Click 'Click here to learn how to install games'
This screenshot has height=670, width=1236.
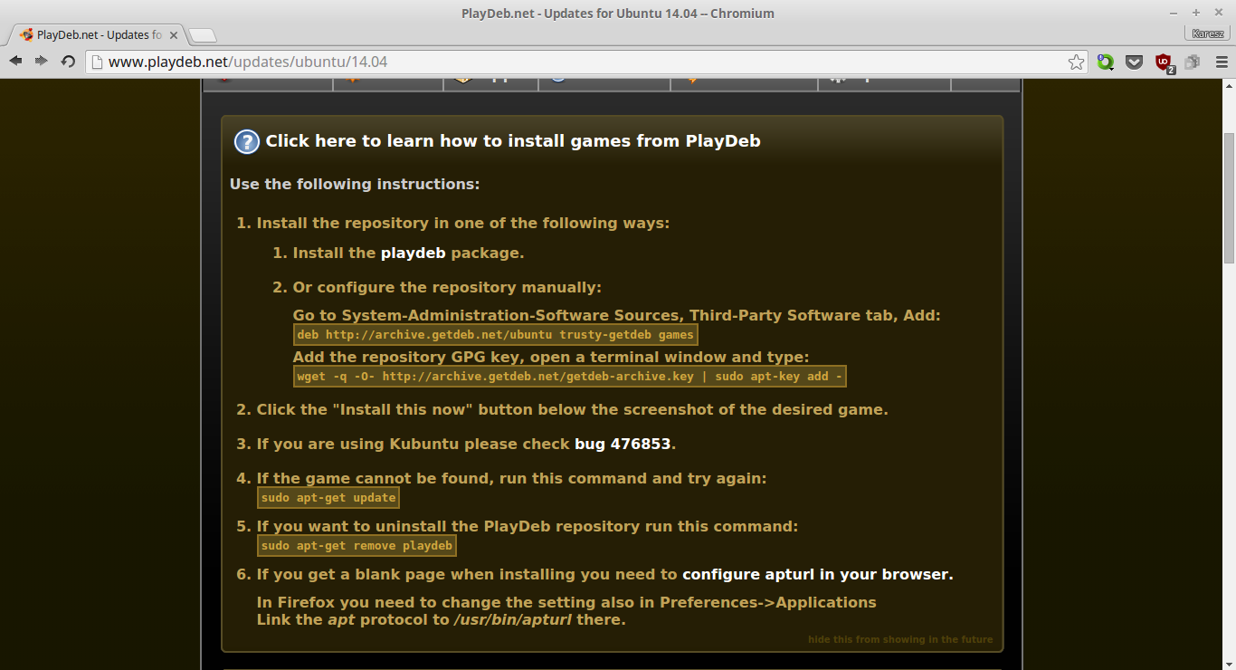tap(513, 141)
